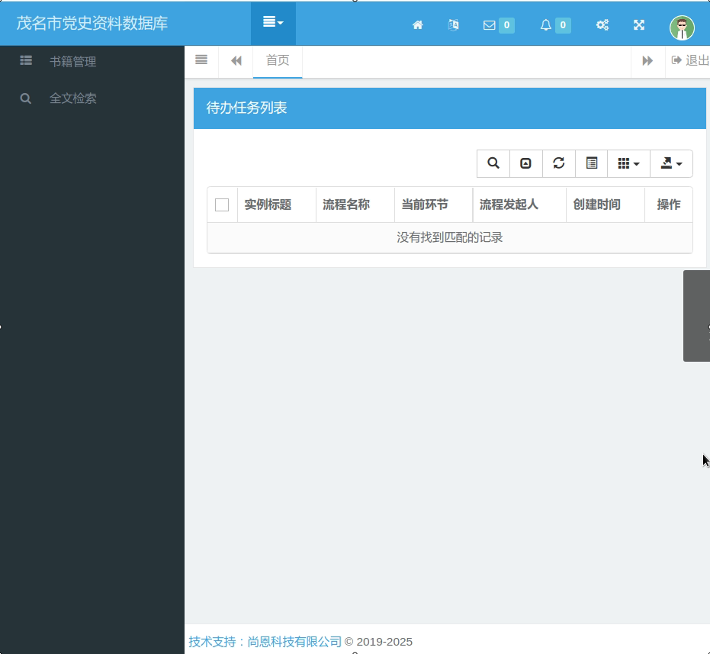Screen dimensions: 710x654
Task: Toggle the search panel visibility button
Action: pos(525,163)
